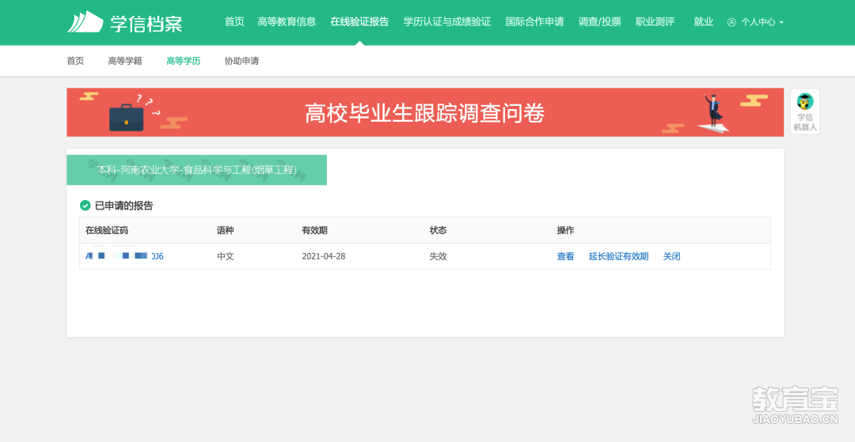Click 关闭 to close the report
Viewport: 855px width, 442px height.
pos(672,256)
